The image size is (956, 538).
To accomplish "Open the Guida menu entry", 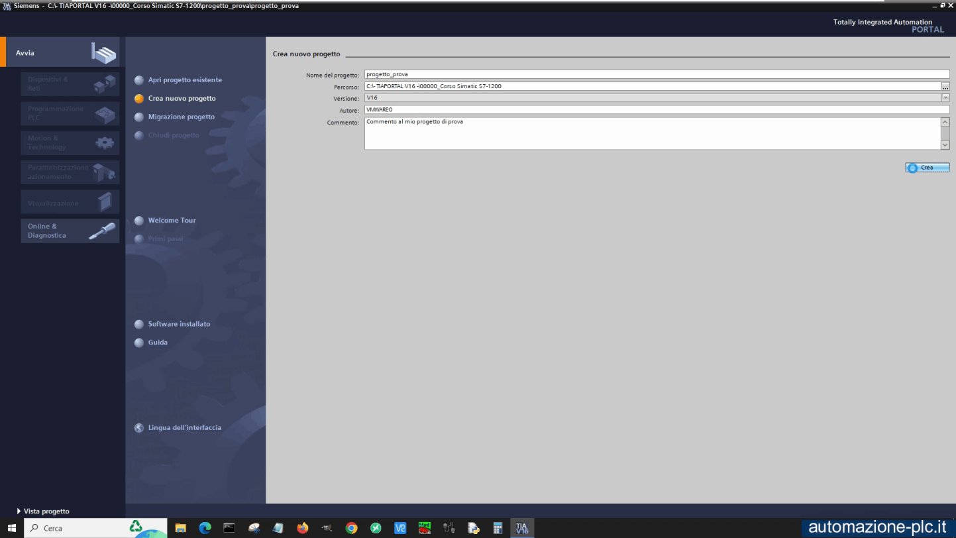I will pos(158,342).
